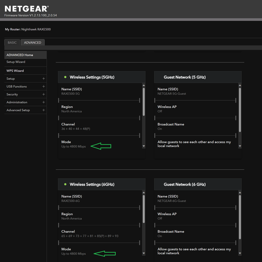The image size is (262, 262).
Task: Open Wireless Settings (6GHz) panel header
Action: click(x=92, y=184)
